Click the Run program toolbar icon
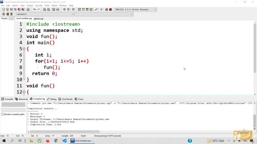The width and height of the screenshot is (257, 144). coord(83,10)
